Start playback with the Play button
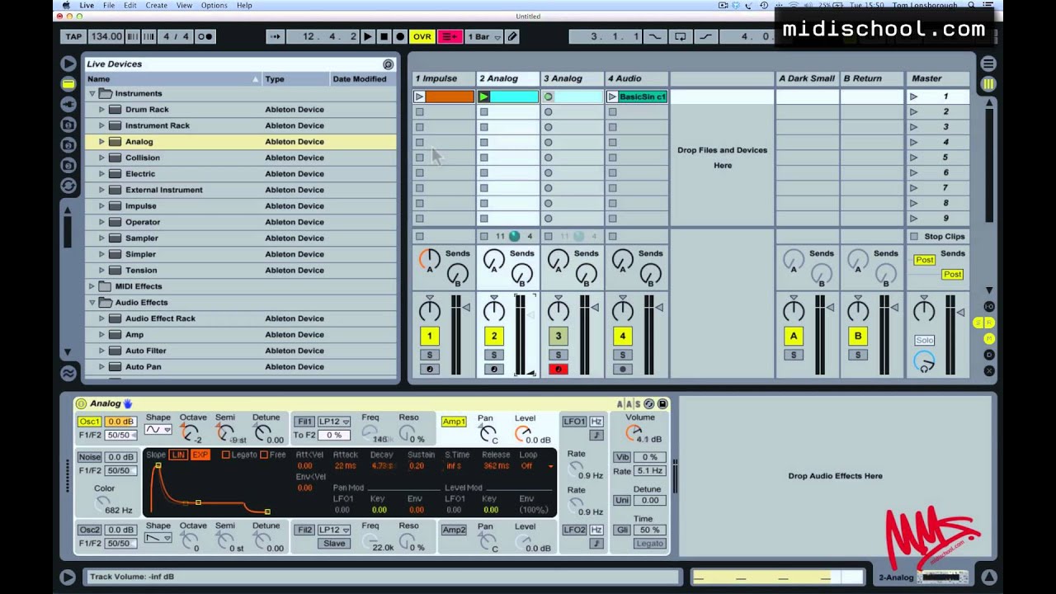 pos(368,36)
